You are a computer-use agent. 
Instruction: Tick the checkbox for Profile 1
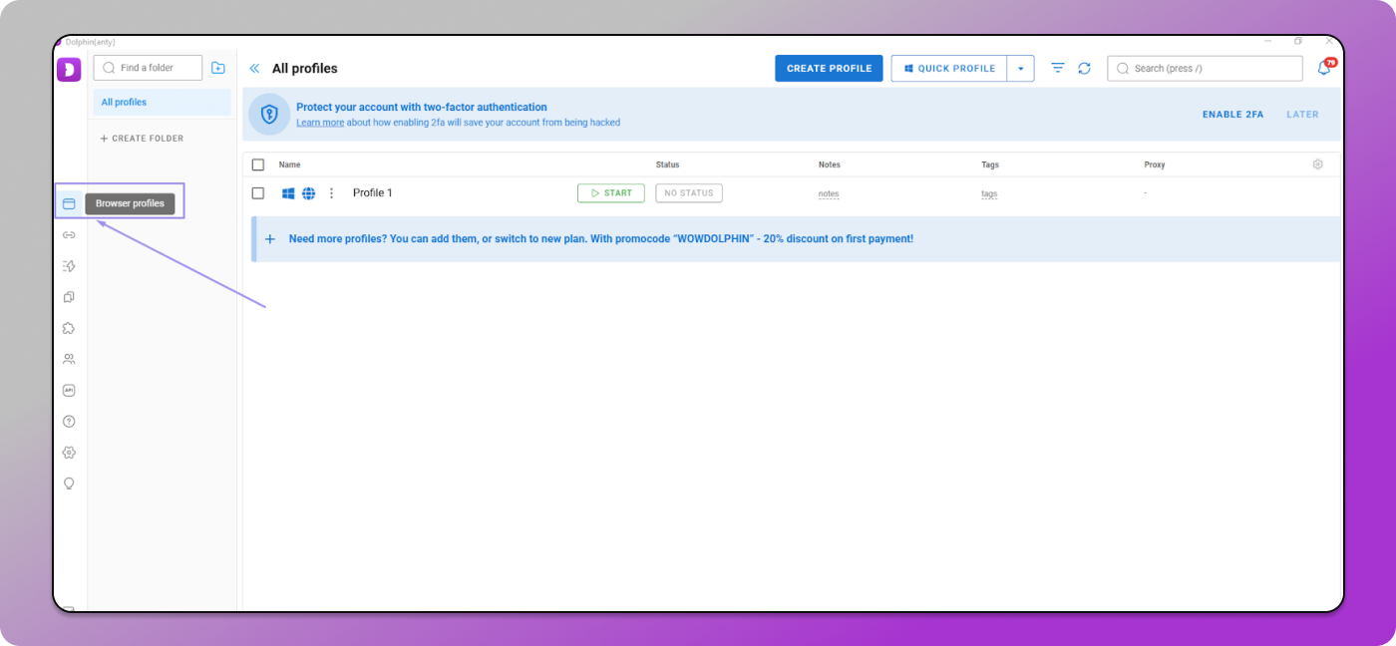coord(258,192)
